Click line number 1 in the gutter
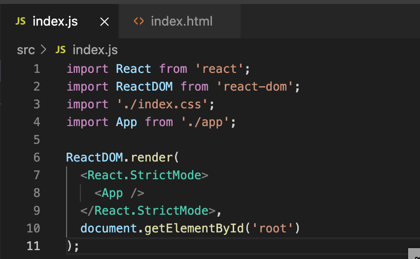This screenshot has width=420, height=259. pyautogui.click(x=37, y=69)
